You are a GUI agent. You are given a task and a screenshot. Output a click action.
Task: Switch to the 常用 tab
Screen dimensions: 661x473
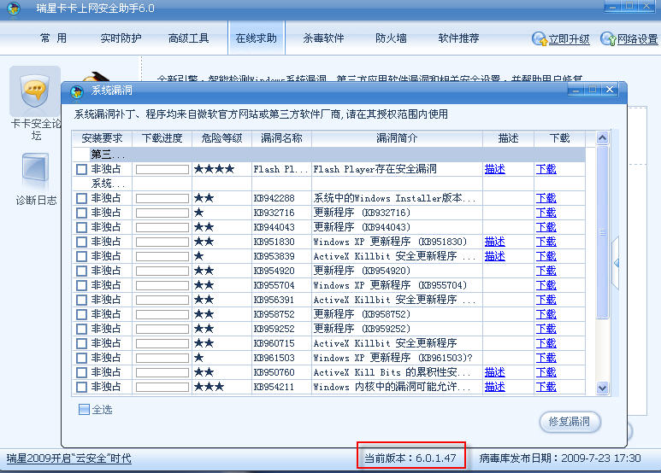[54, 38]
